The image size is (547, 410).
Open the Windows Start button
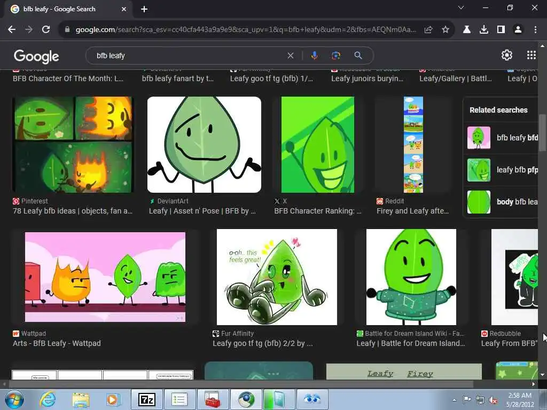pyautogui.click(x=14, y=399)
